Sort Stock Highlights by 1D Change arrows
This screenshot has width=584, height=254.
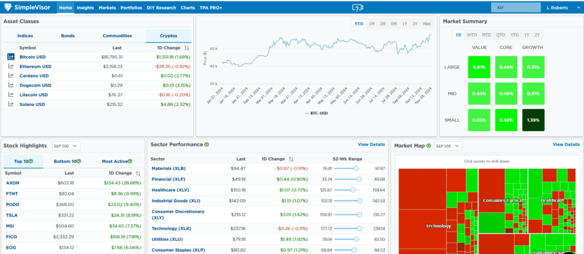138,173
